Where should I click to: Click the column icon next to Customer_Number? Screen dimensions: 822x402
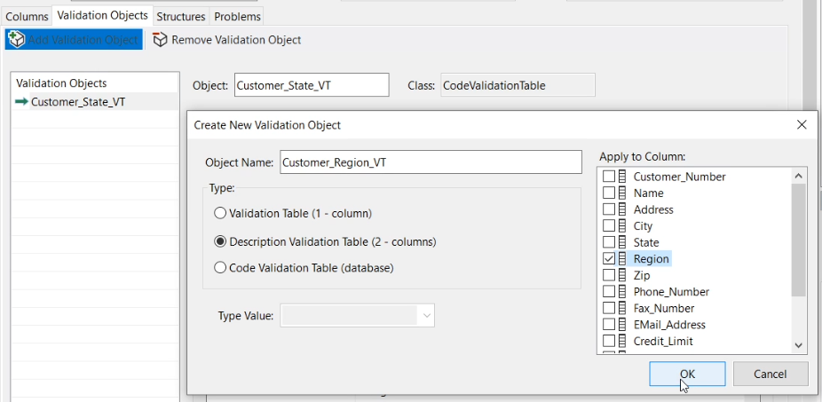point(622,177)
